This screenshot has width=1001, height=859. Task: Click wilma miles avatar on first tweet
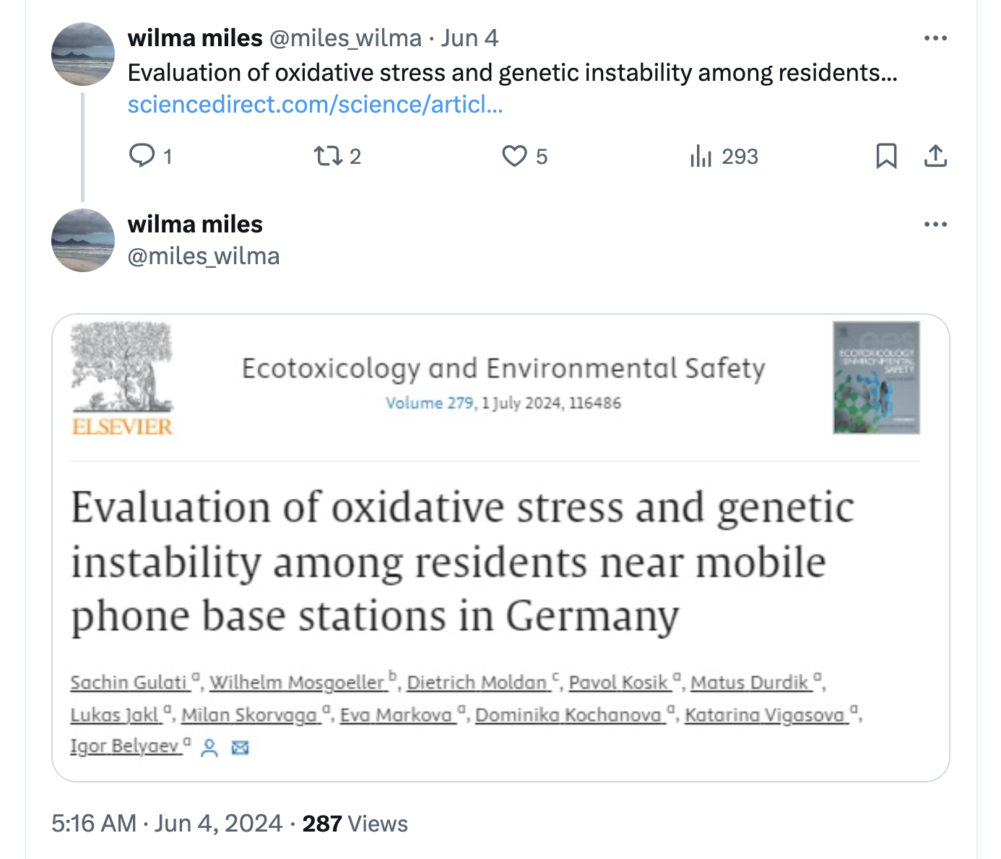pos(83,54)
